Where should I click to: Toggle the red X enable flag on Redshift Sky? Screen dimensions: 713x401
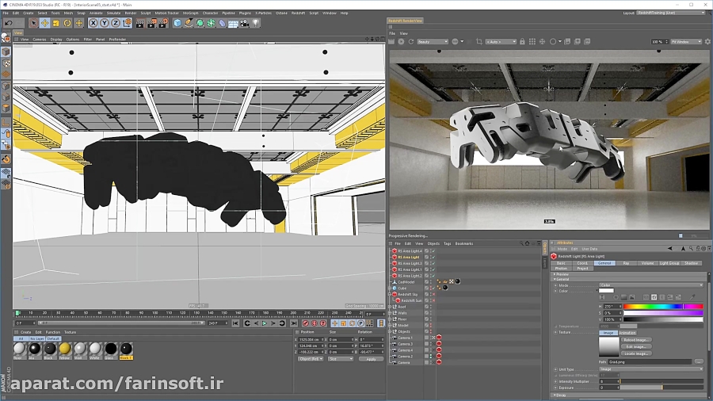coord(433,295)
